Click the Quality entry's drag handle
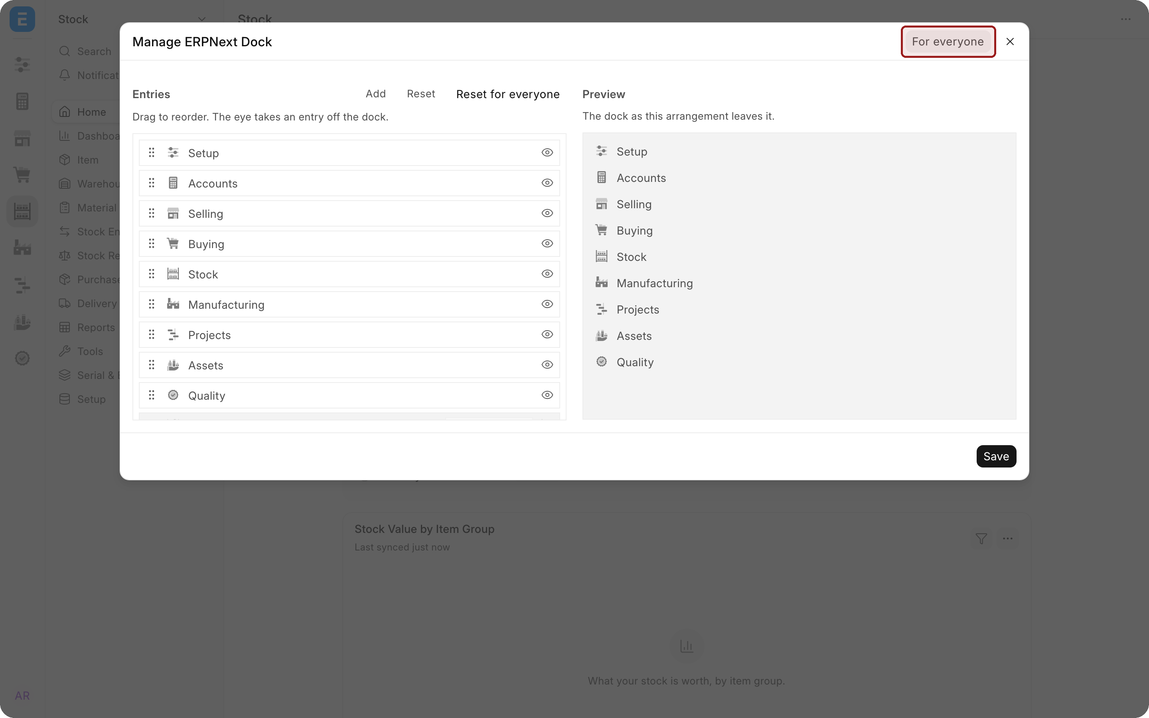Image resolution: width=1149 pixels, height=718 pixels. coord(152,395)
